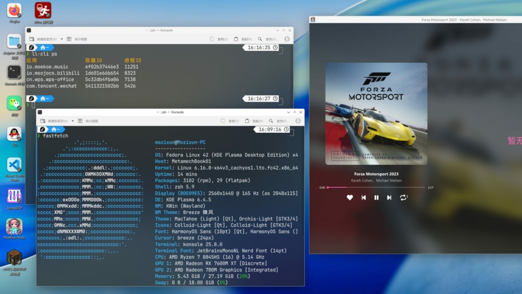
Task: Pause the Forza Motorsport 2023 track
Action: pyautogui.click(x=376, y=198)
